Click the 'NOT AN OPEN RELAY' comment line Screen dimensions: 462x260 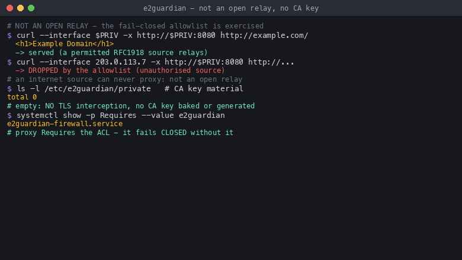[135, 26]
